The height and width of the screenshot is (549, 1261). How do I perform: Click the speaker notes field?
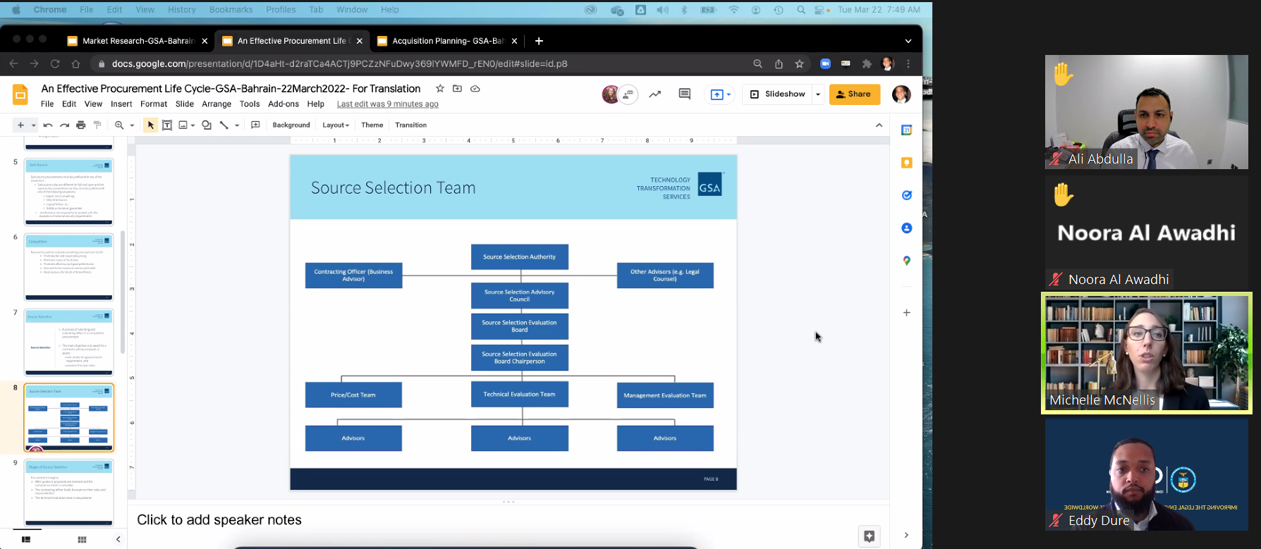pyautogui.click(x=219, y=520)
